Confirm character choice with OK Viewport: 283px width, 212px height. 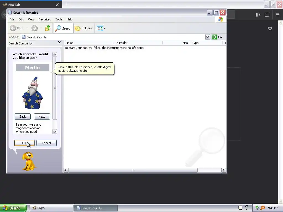(24, 143)
